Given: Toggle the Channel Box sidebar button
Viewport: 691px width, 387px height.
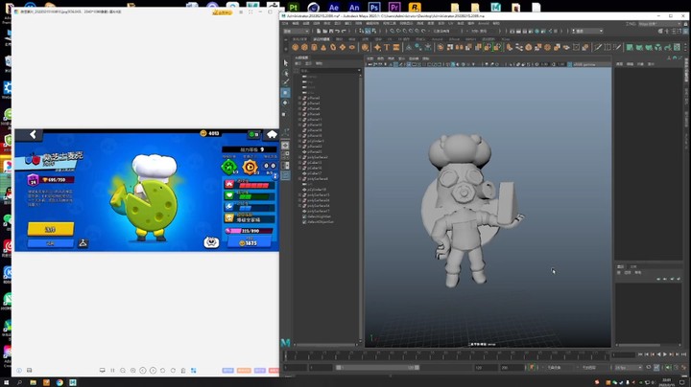Looking at the screenshot, I should [x=685, y=31].
